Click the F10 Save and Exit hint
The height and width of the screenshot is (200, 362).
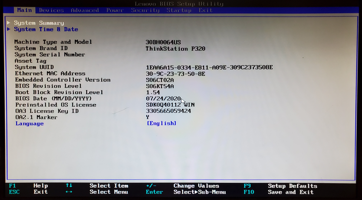pos(279,192)
